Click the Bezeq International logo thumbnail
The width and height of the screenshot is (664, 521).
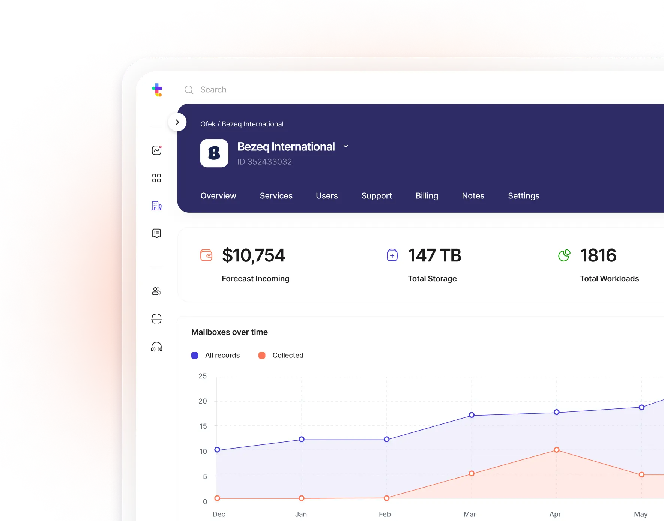coord(214,153)
